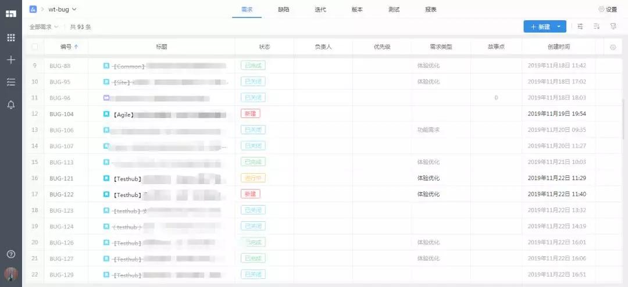Open the apps grid icon in sidebar
The image size is (628, 287).
pos(11,38)
